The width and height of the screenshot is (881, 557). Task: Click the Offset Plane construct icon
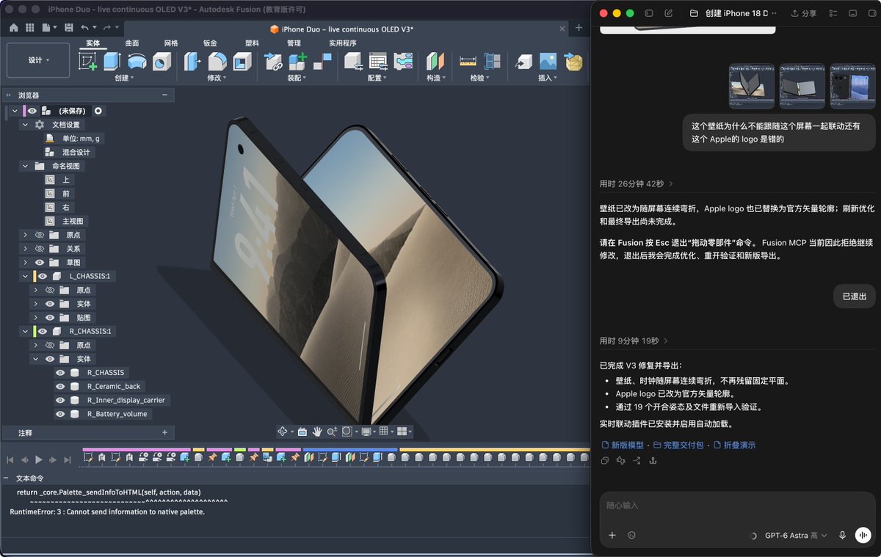[x=435, y=62]
